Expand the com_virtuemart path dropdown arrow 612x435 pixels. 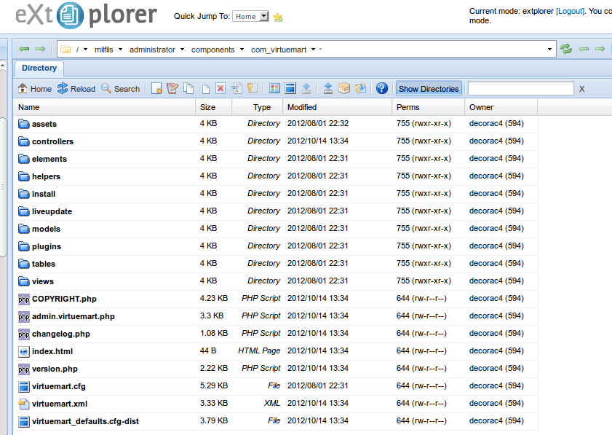click(313, 50)
